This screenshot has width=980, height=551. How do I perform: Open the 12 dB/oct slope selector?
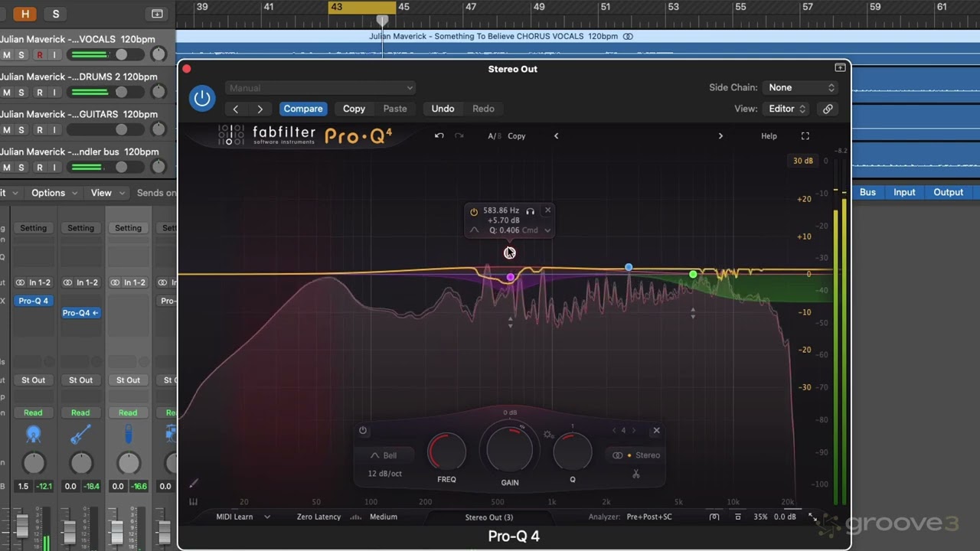(385, 474)
